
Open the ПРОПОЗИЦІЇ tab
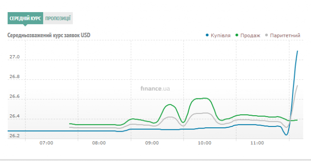(58, 18)
